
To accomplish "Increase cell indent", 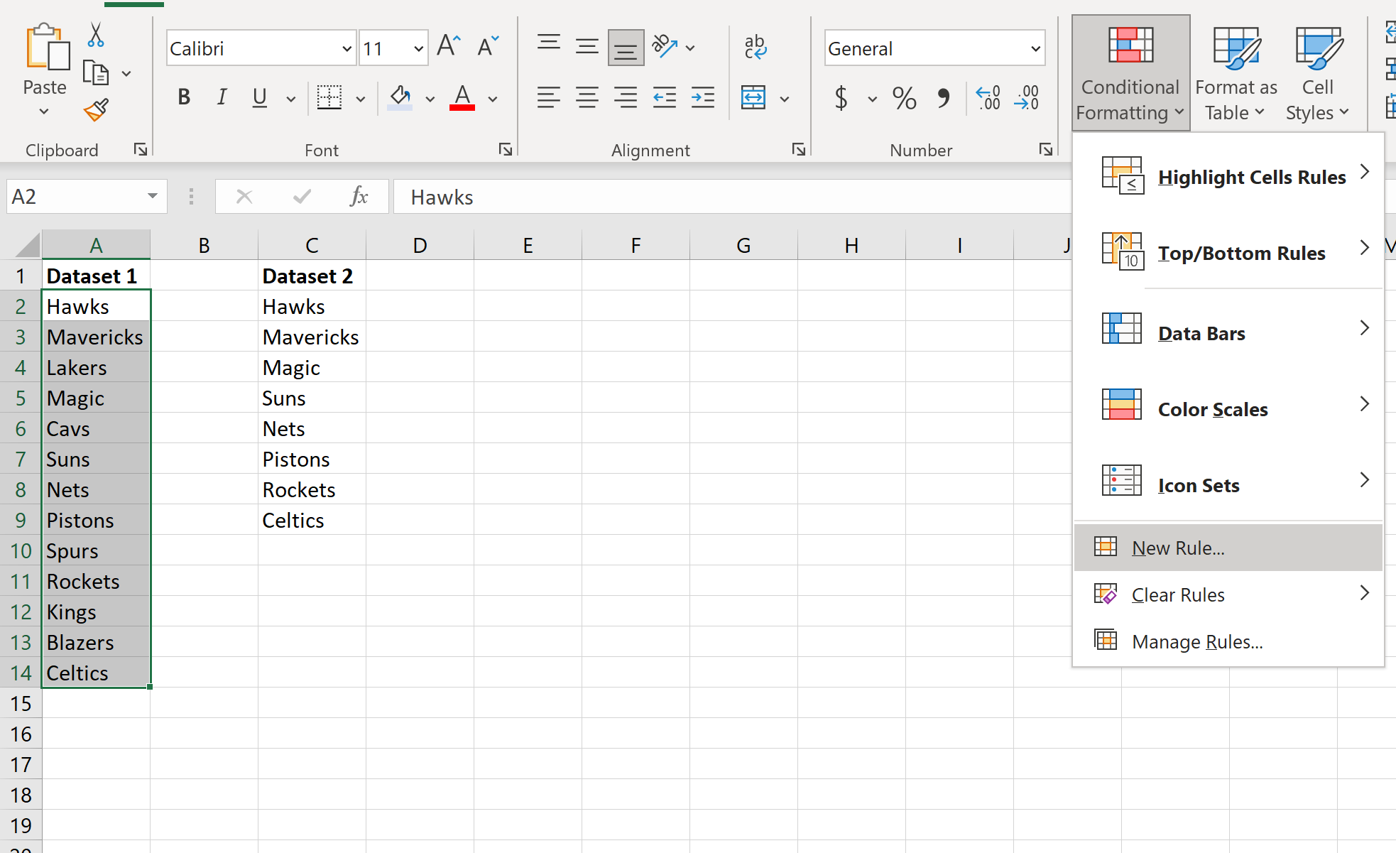I will 703,97.
